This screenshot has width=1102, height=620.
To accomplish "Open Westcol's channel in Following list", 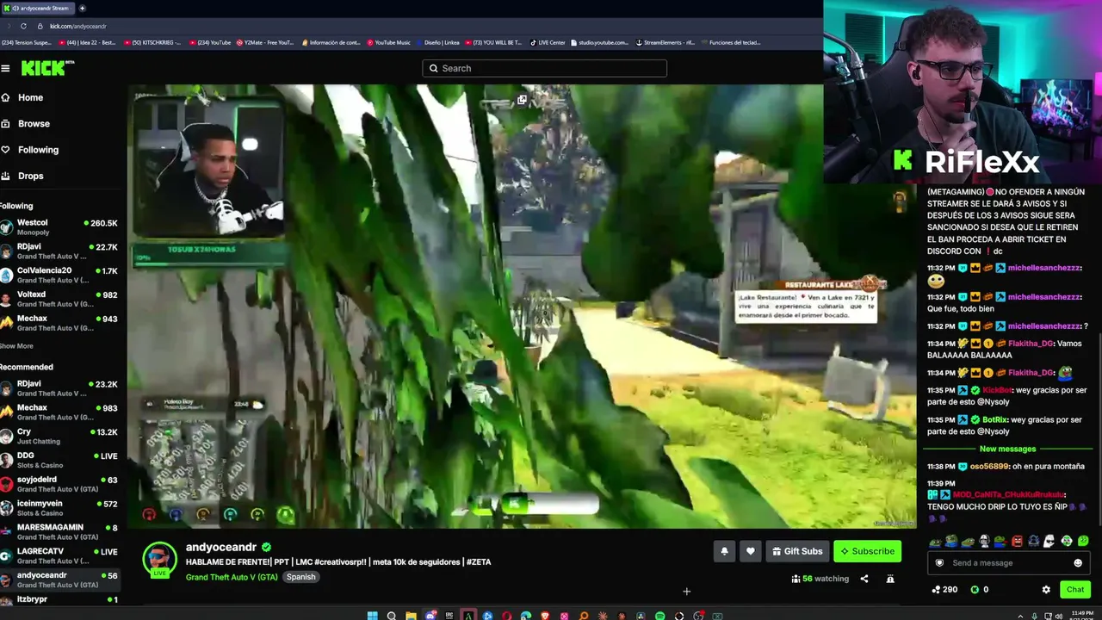I will point(59,227).
